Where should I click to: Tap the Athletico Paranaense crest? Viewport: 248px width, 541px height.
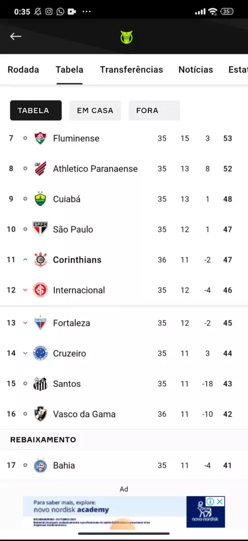pos(40,169)
